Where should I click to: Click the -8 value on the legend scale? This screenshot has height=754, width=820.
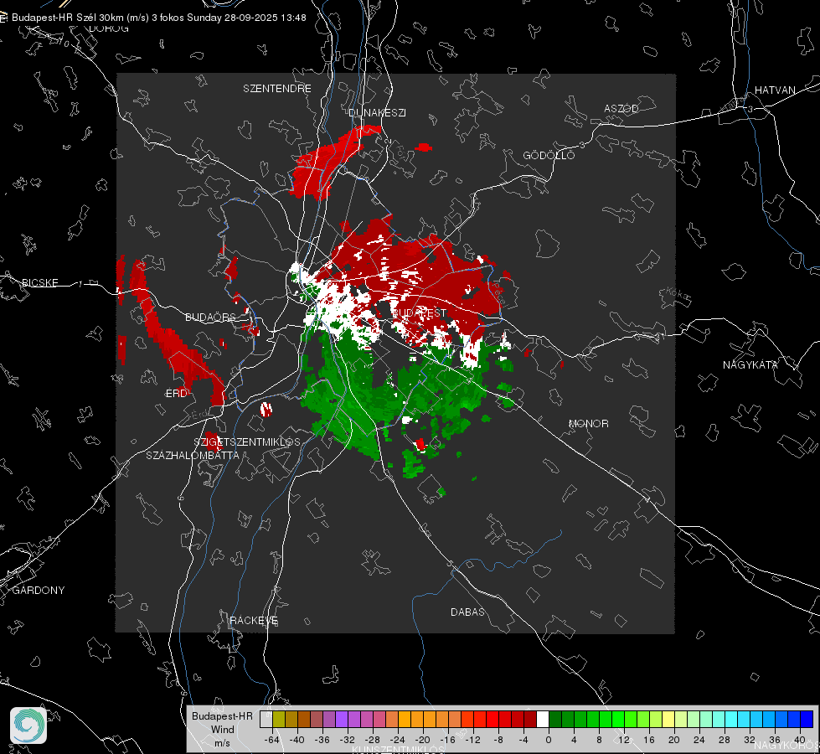coord(498,740)
